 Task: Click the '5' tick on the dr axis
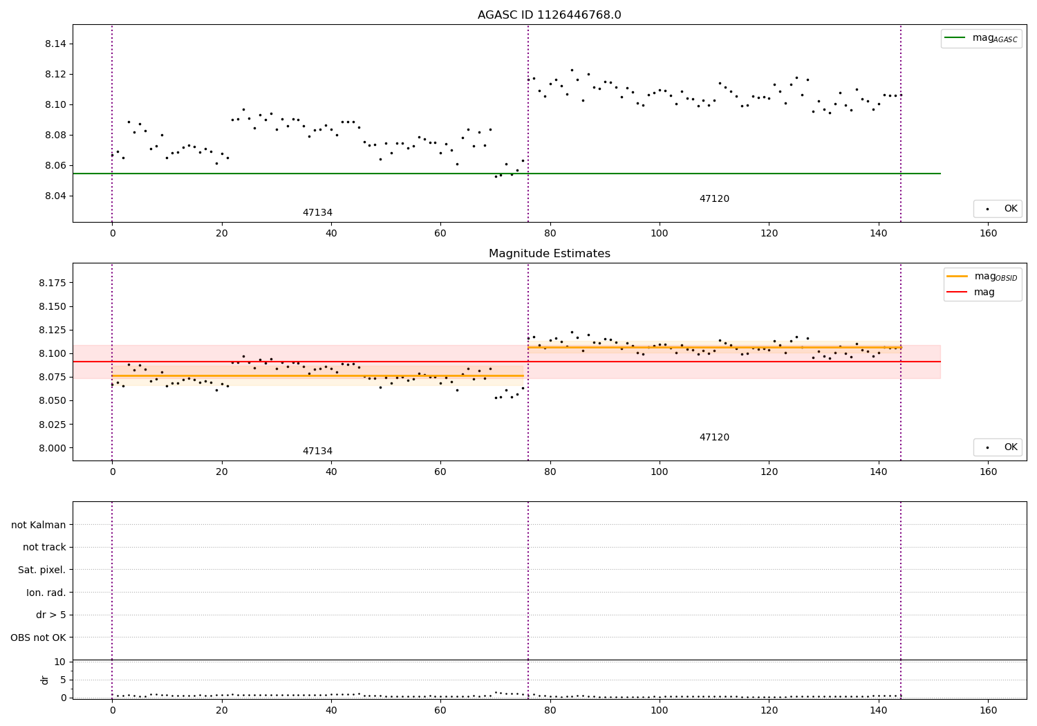point(64,680)
